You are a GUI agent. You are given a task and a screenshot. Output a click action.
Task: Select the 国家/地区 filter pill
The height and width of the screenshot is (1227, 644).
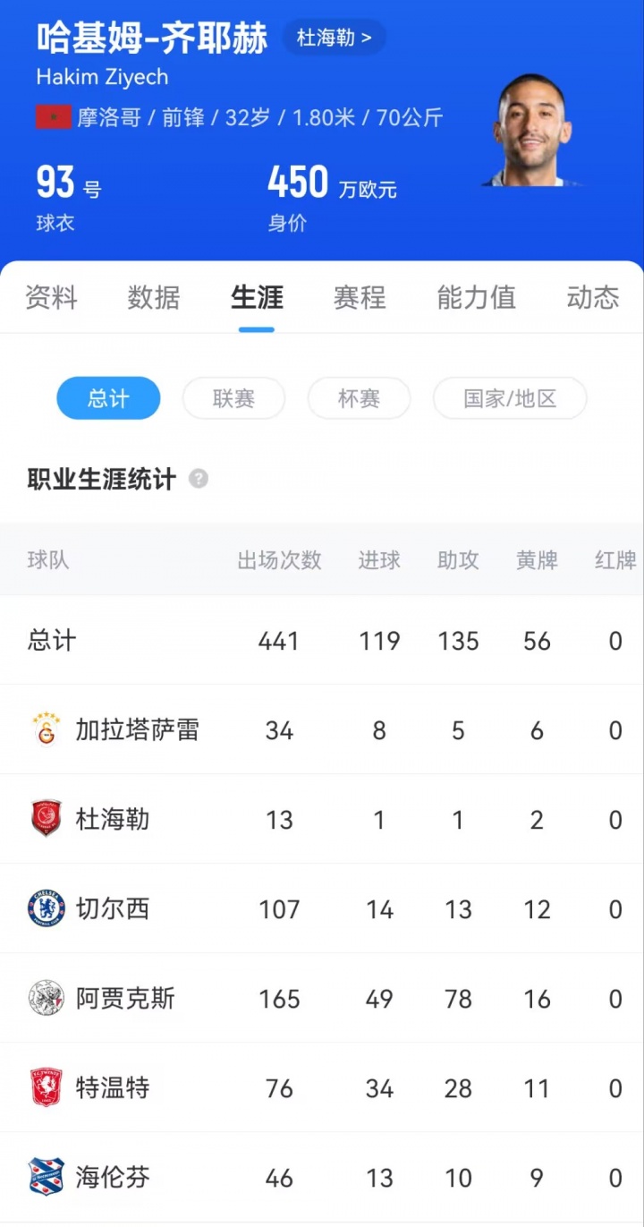coord(510,398)
